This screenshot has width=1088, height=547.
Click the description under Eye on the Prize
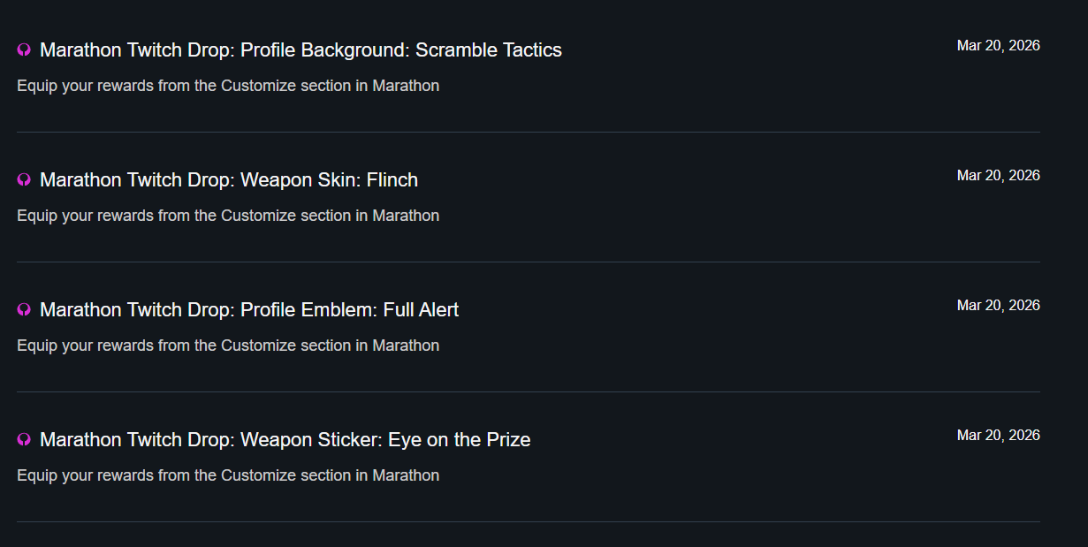(228, 475)
